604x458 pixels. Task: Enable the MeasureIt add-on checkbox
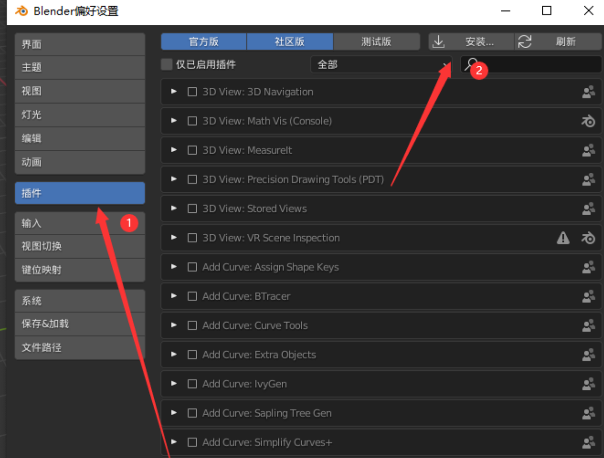tap(192, 150)
